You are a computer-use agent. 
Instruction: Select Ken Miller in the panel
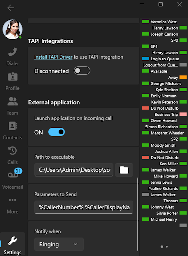click(173, 164)
